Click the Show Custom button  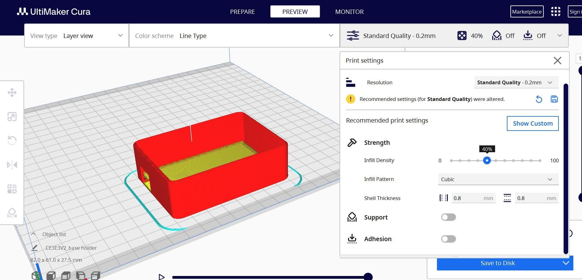(532, 123)
